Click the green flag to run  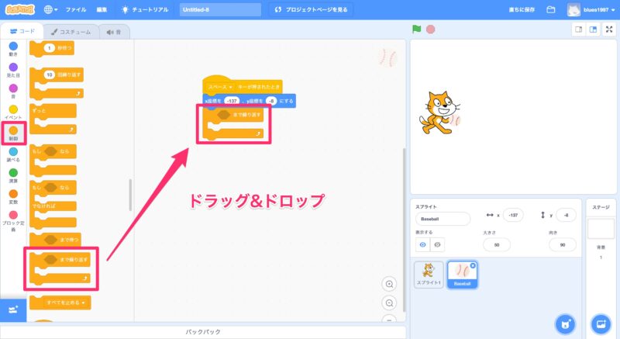(x=417, y=29)
